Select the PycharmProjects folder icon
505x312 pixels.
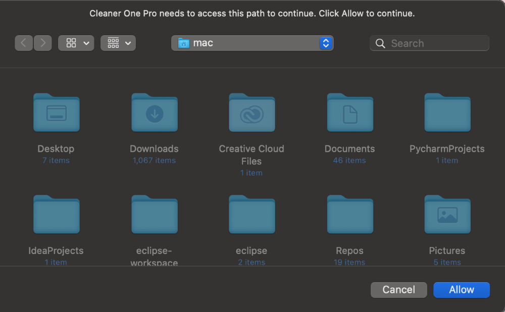pos(447,112)
